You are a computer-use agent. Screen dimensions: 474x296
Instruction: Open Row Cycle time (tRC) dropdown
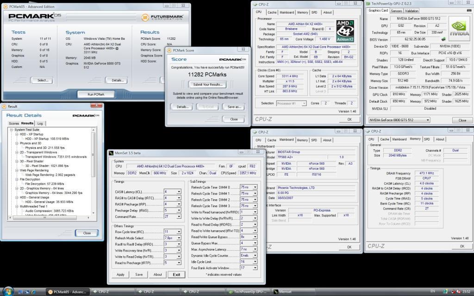coord(179,232)
